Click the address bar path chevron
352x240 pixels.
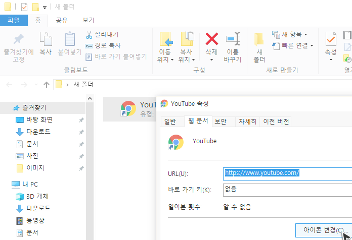(67, 85)
